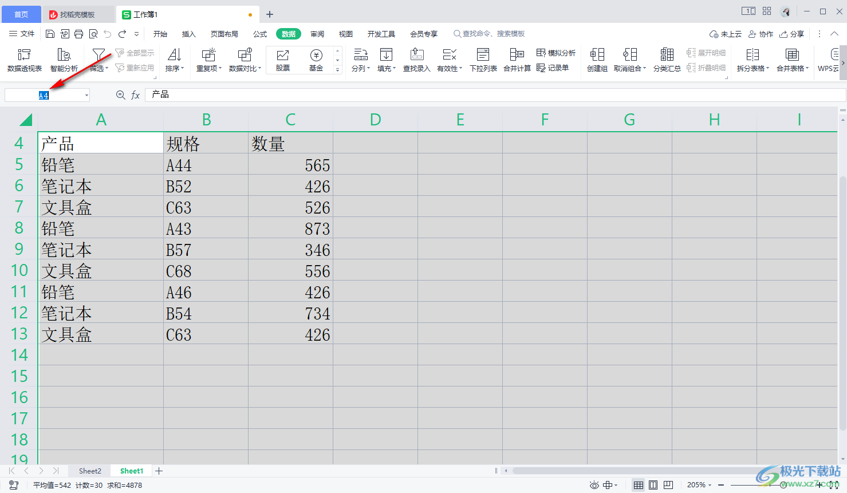The image size is (847, 493).
Task: Open Smart Analysis (智能分析)
Action: click(64, 60)
